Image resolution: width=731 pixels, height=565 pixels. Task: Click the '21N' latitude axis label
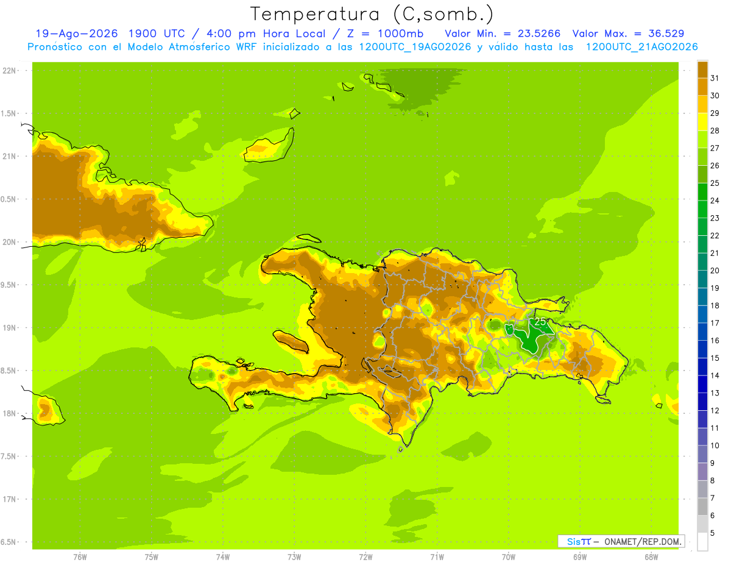point(9,156)
